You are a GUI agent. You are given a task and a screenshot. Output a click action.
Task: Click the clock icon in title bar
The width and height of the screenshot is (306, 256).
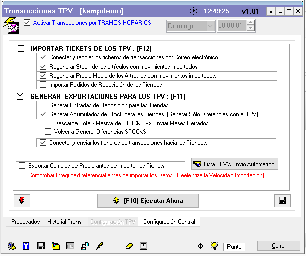194,11
